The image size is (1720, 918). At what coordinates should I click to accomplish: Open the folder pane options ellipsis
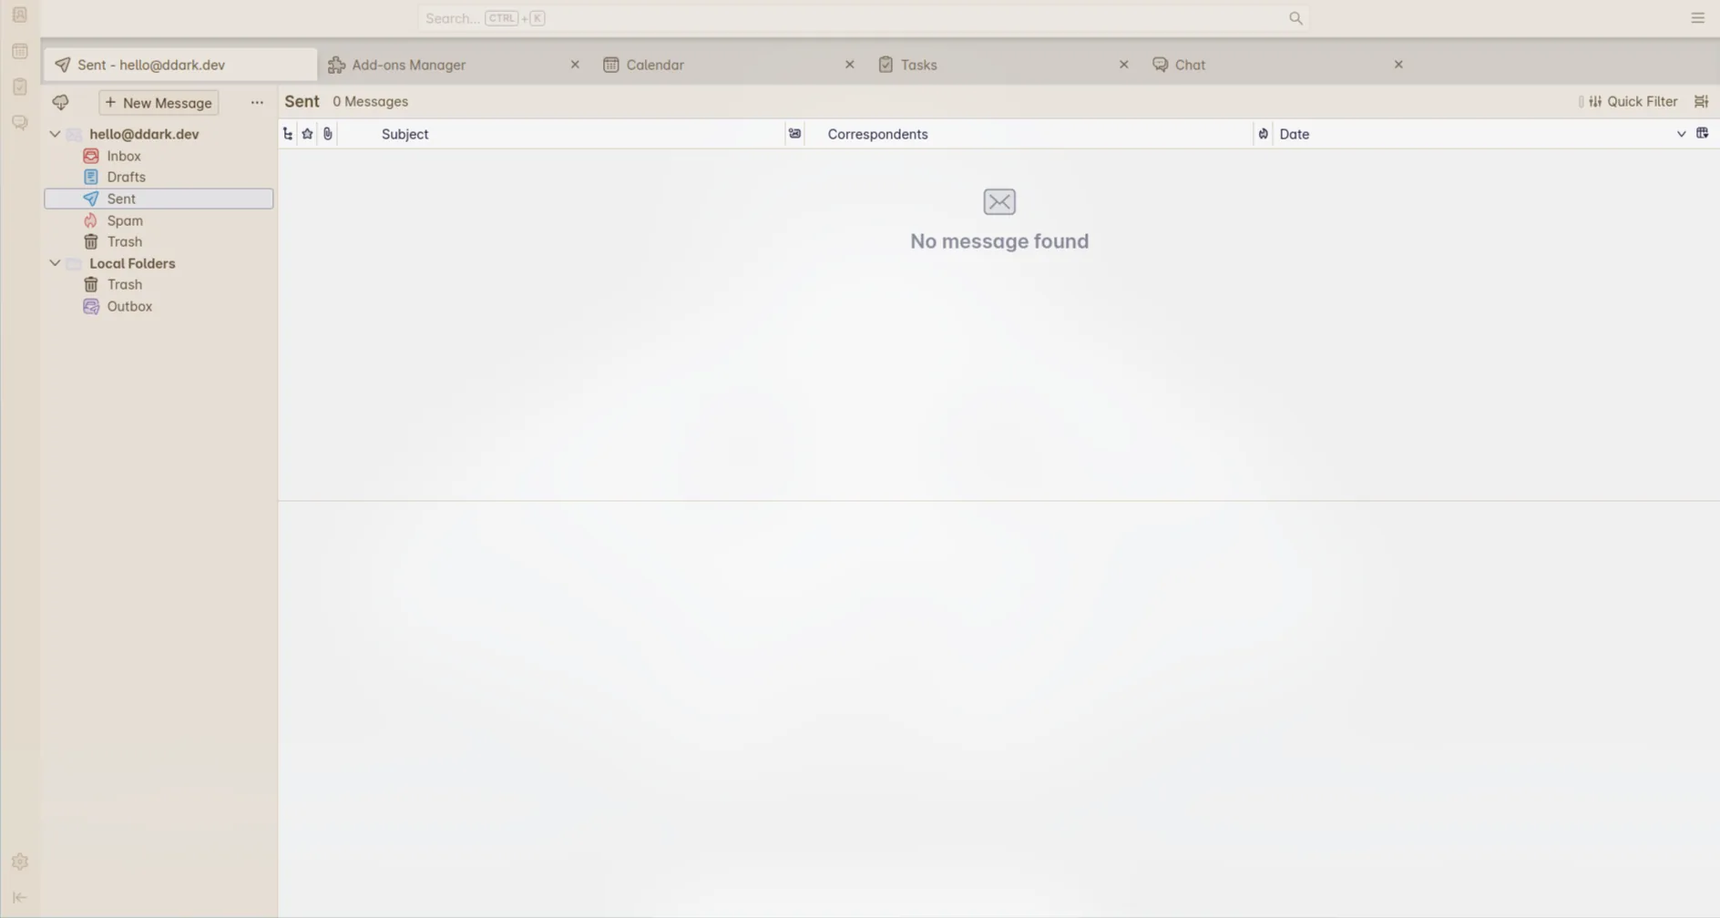pyautogui.click(x=257, y=102)
